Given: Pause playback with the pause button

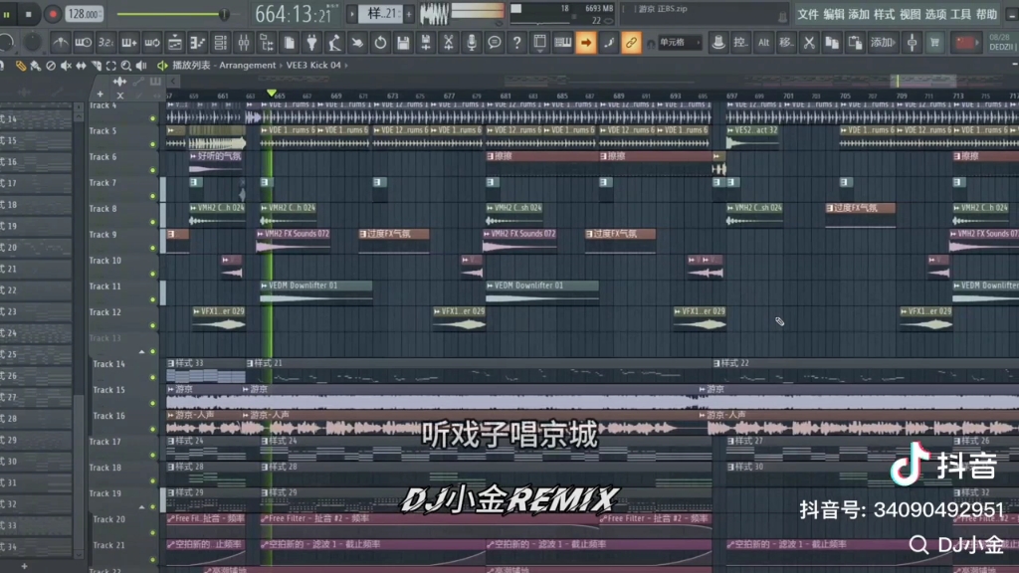Looking at the screenshot, I should point(7,14).
